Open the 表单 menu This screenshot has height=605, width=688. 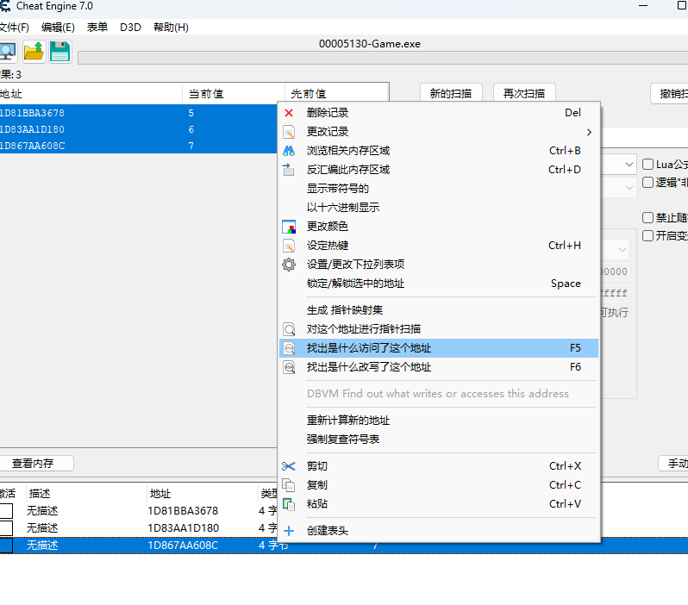tap(97, 28)
